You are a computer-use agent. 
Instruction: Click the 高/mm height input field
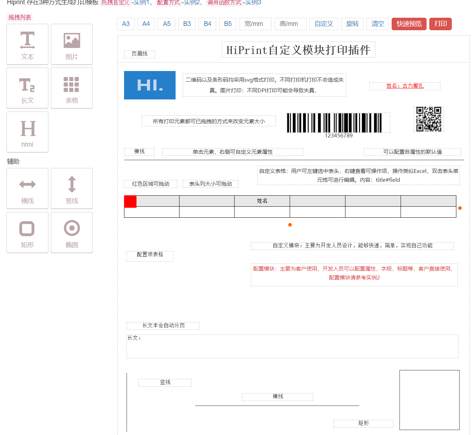pos(291,24)
